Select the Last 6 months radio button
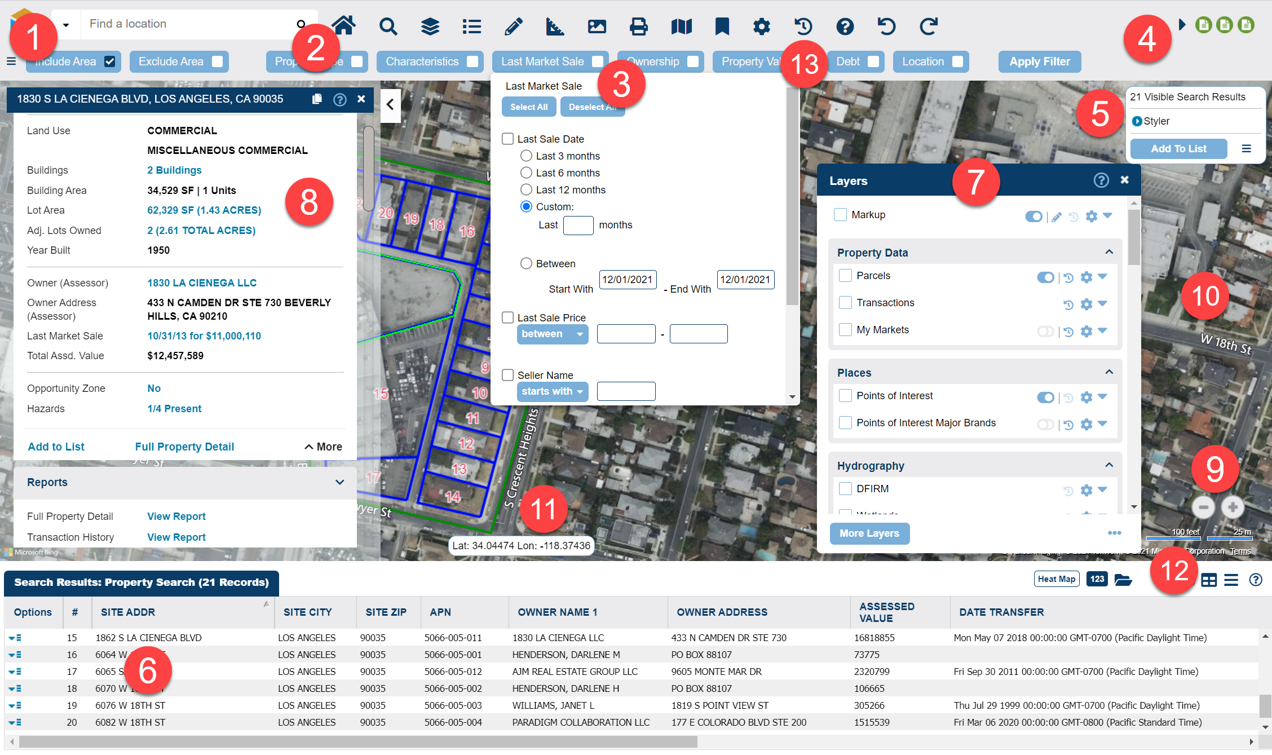 click(524, 173)
